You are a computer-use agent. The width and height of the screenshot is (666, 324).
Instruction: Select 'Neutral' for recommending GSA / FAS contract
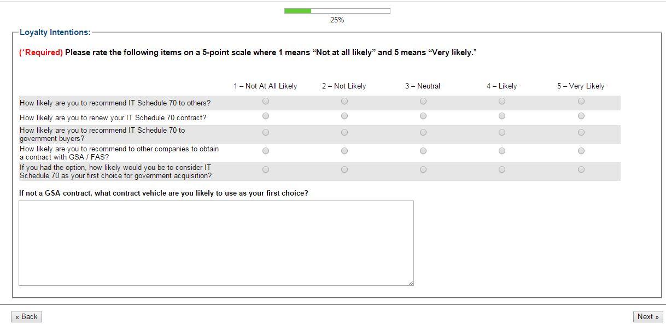click(x=423, y=151)
